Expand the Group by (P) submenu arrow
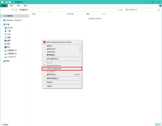The height and width of the screenshot is (126, 162). (x=80, y=52)
